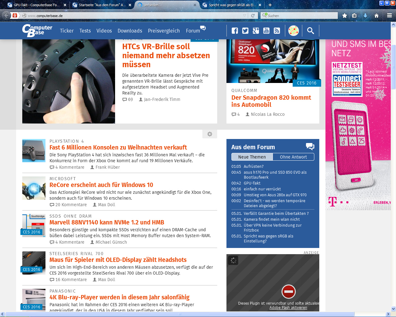This screenshot has height=317, width=396.
Task: Open 'ReCore erscheint auch für Windows 10'
Action: coord(101,185)
